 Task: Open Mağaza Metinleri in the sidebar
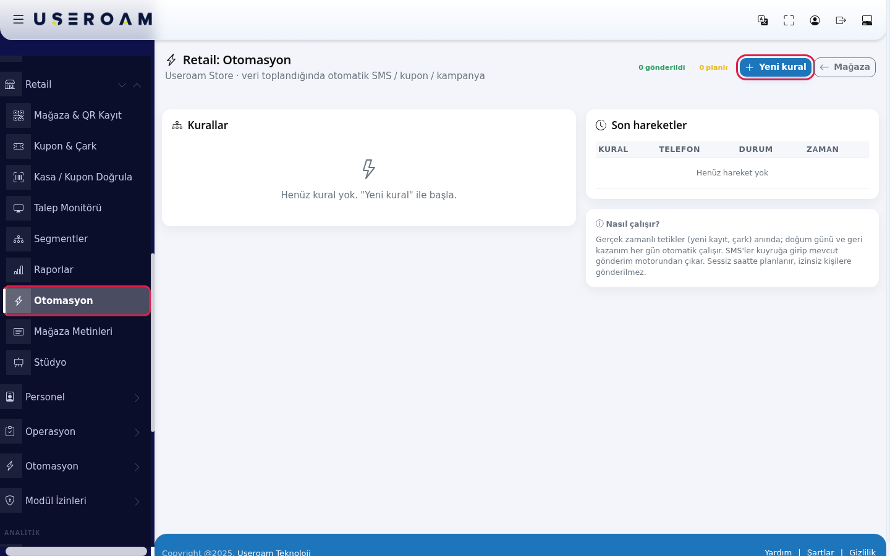pyautogui.click(x=77, y=332)
